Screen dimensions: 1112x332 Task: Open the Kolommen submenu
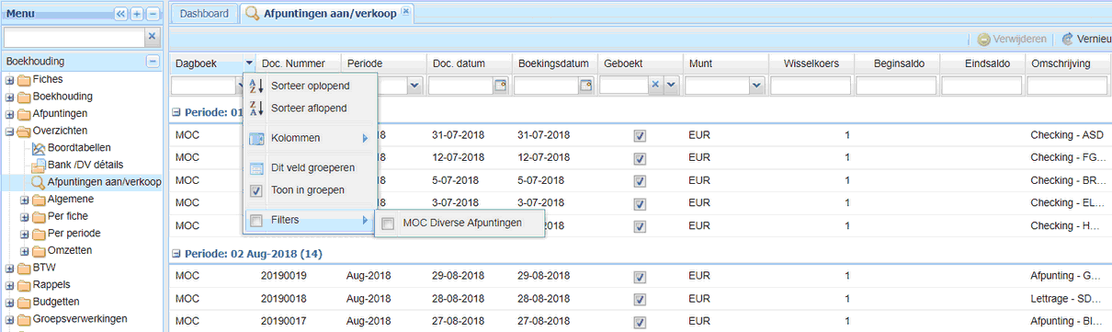pos(309,138)
